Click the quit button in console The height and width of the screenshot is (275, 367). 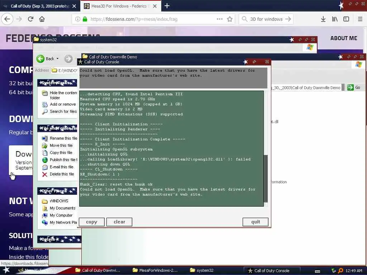click(x=255, y=222)
